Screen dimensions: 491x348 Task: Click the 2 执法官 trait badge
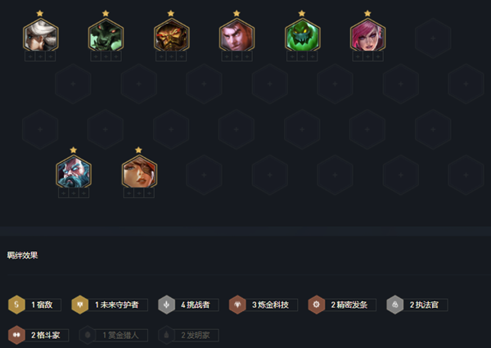pos(417,305)
